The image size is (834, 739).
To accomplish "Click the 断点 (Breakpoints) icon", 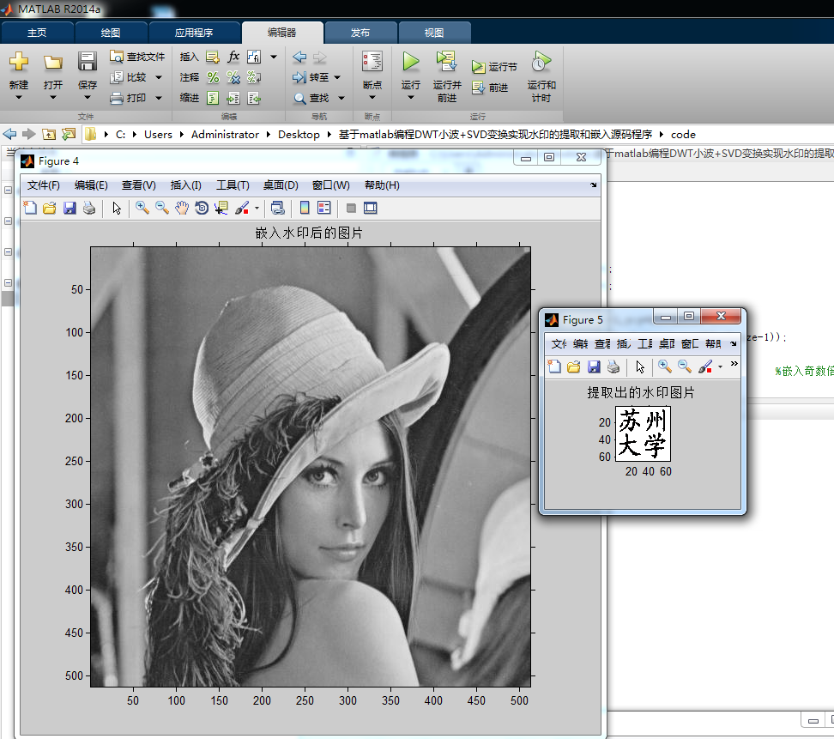I will [372, 62].
